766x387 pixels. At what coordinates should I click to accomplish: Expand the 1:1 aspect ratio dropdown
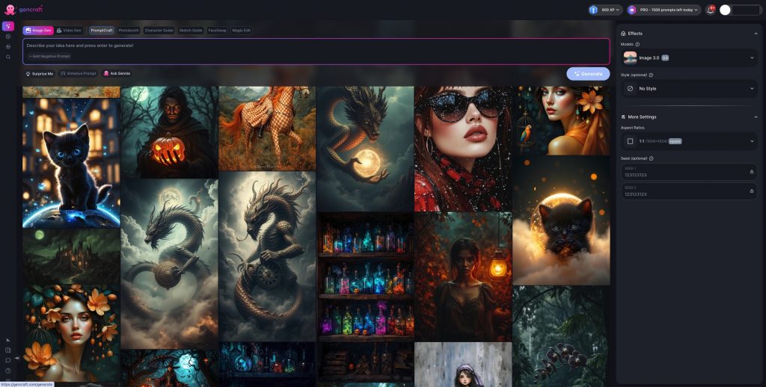689,141
